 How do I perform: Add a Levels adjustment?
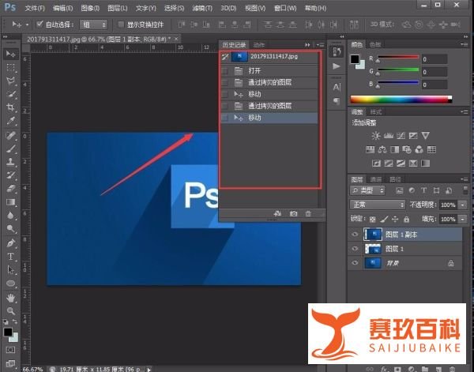[389, 136]
